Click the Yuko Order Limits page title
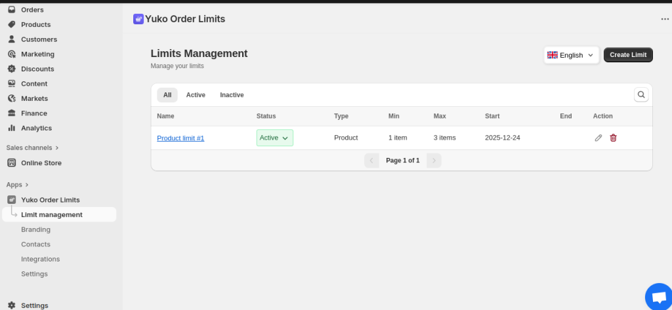 point(184,19)
